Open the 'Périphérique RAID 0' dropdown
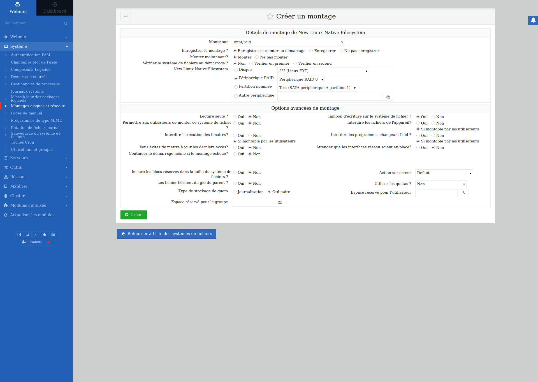Viewport: 538px width, 382px height. pos(301,79)
